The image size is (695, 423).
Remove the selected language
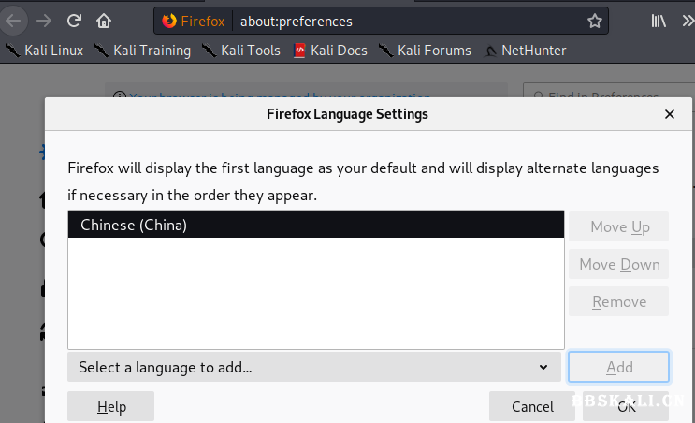point(619,302)
